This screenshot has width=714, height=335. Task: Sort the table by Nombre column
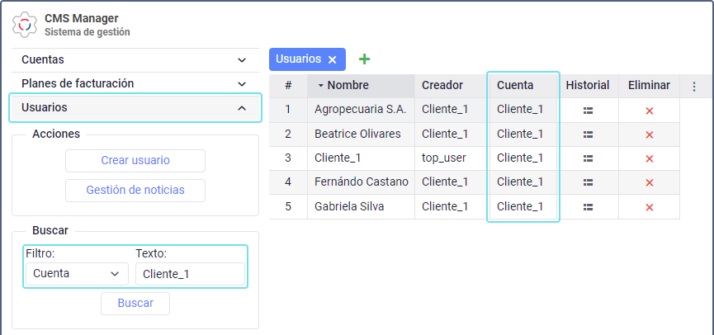click(x=348, y=85)
